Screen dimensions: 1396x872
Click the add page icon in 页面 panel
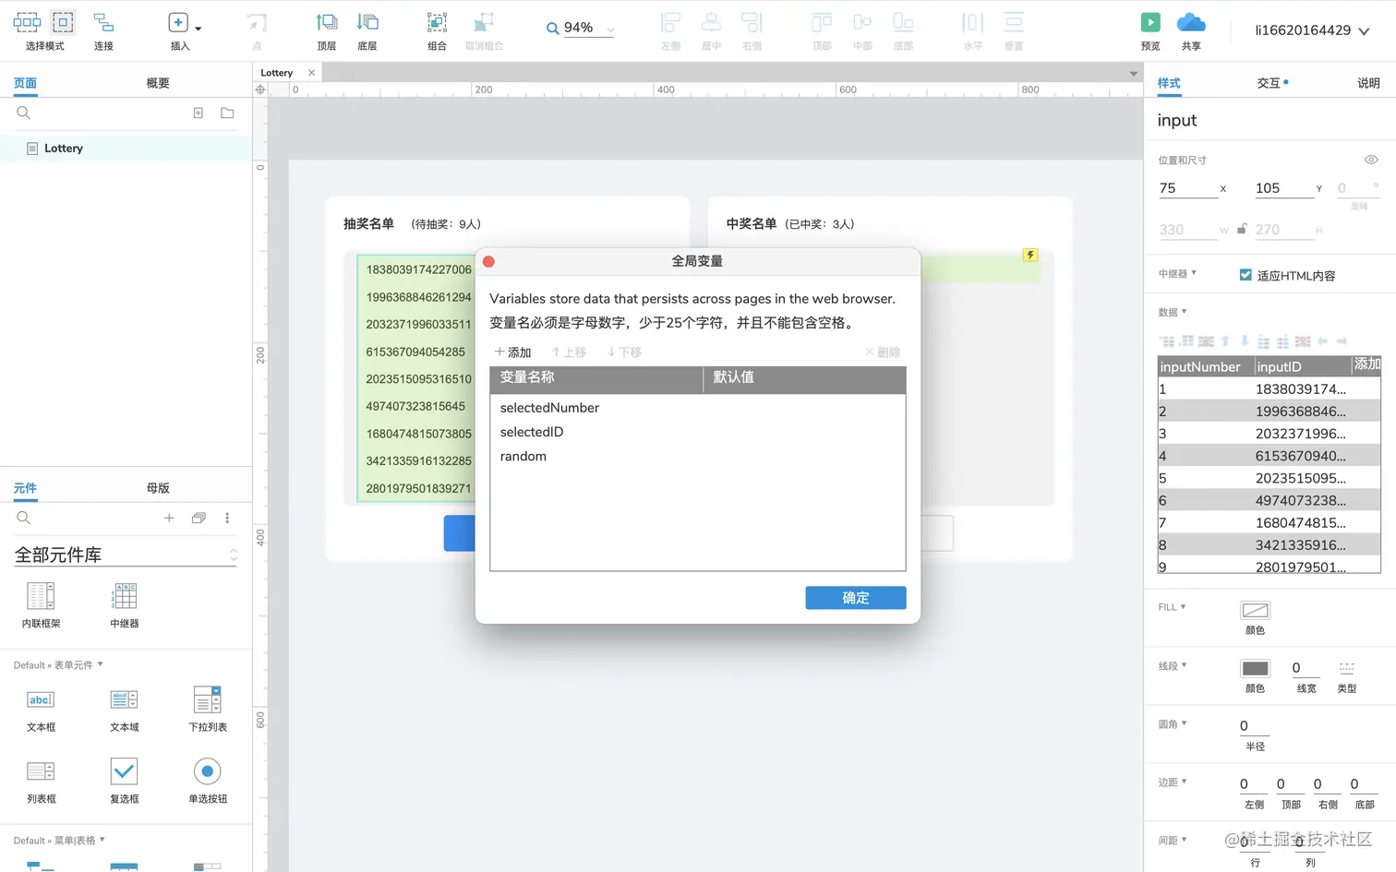point(198,113)
